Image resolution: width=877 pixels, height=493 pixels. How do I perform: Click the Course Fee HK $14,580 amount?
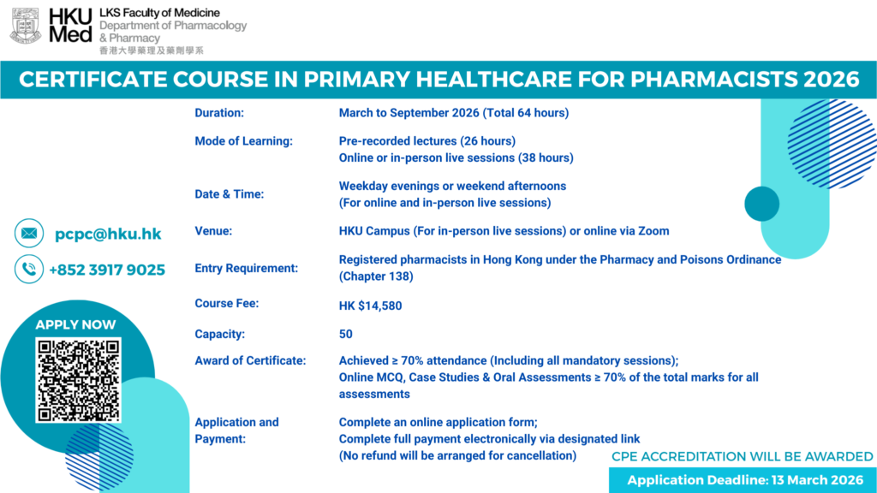click(370, 305)
